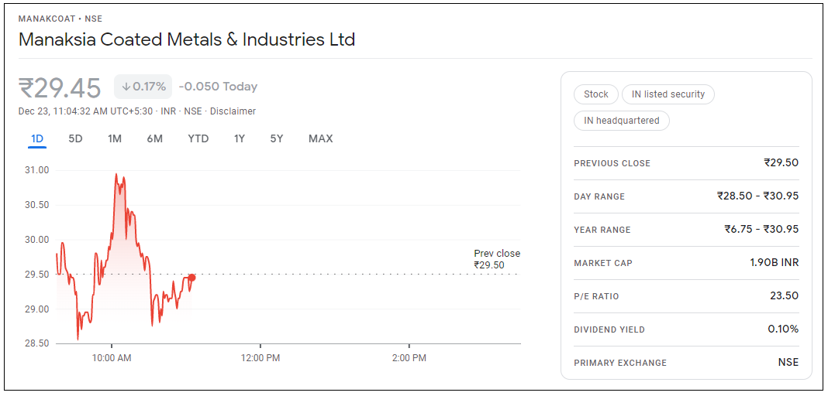Click the -0.050 Today change text
Viewport: 828px width, 396px height.
click(218, 87)
